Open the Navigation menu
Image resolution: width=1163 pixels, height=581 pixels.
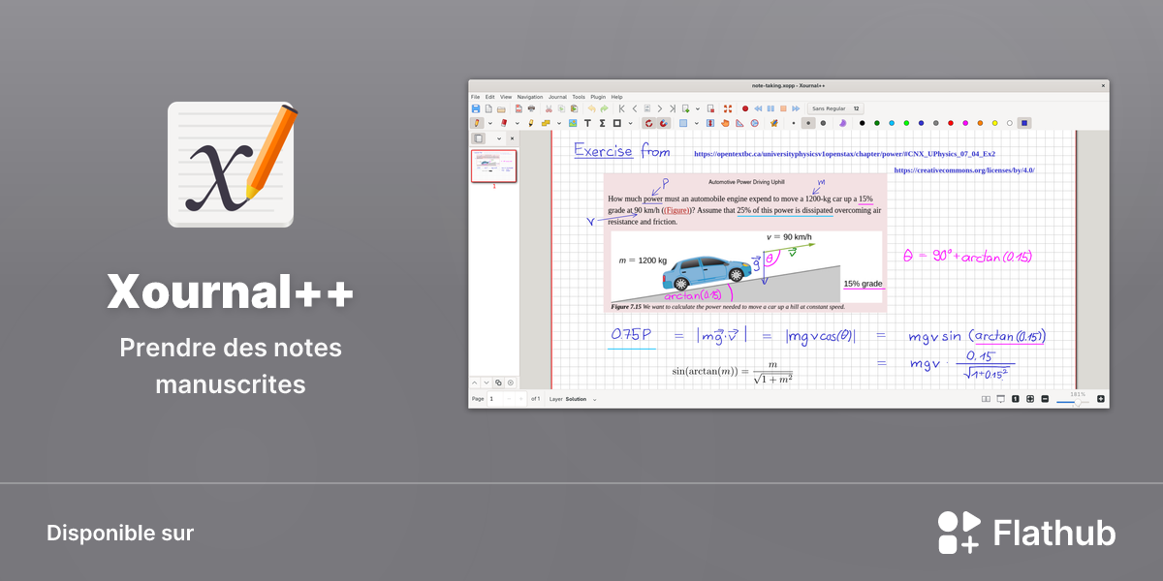point(530,97)
